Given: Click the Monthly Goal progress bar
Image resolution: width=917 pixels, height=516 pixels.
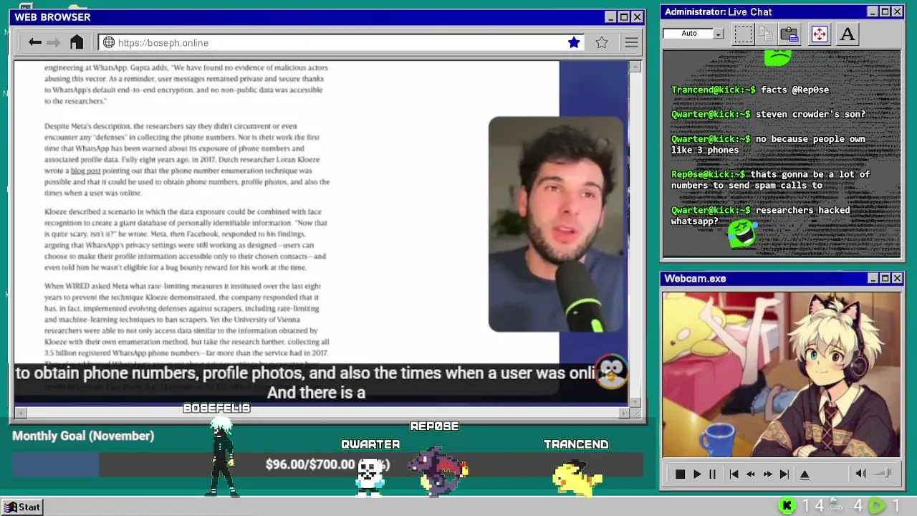Looking at the screenshot, I should tap(327, 464).
